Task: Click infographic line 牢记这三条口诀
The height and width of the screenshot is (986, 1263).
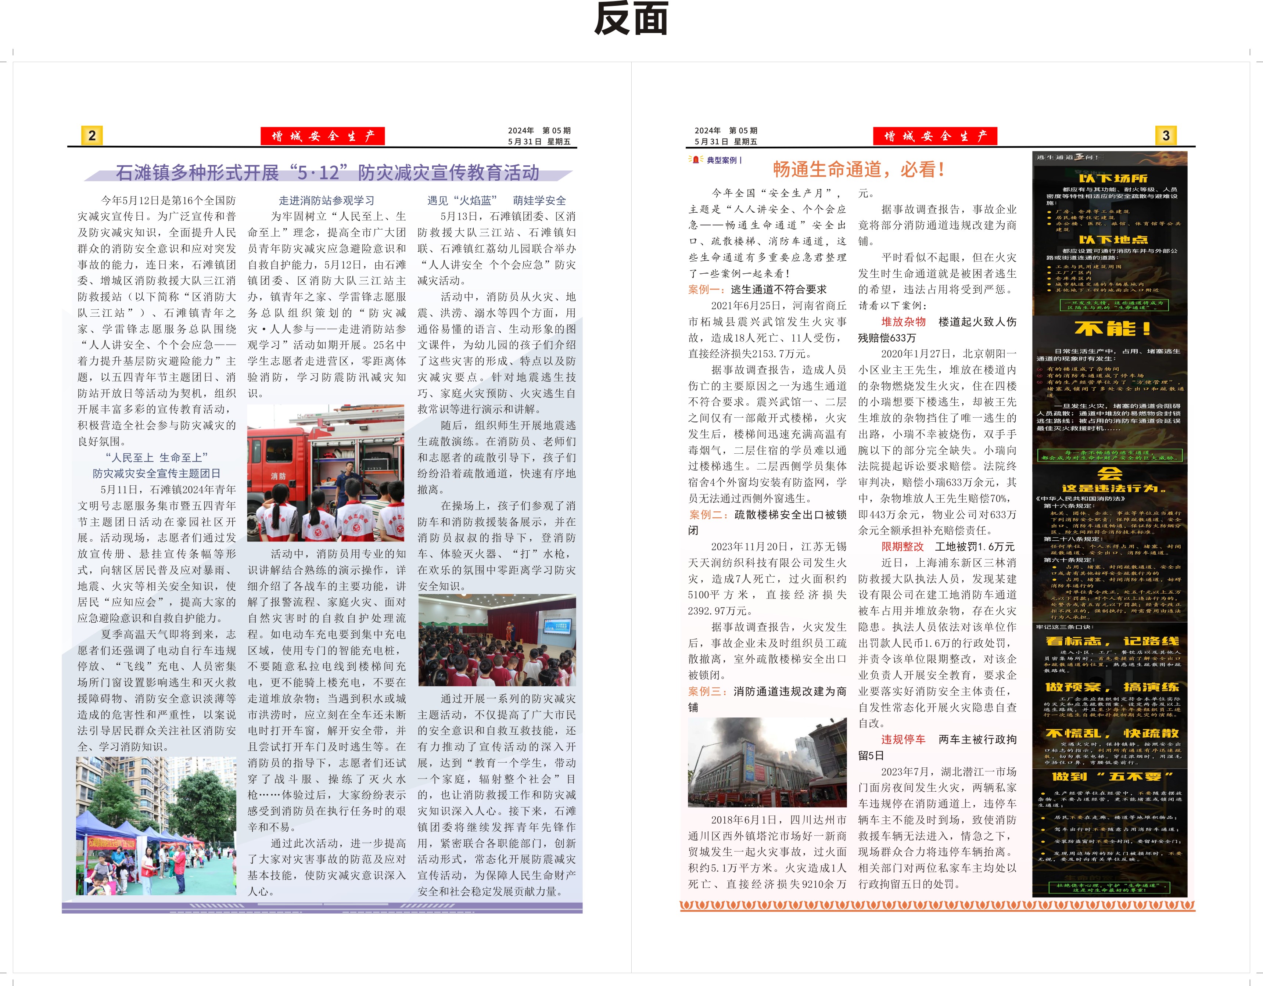Action: pyautogui.click(x=1065, y=627)
